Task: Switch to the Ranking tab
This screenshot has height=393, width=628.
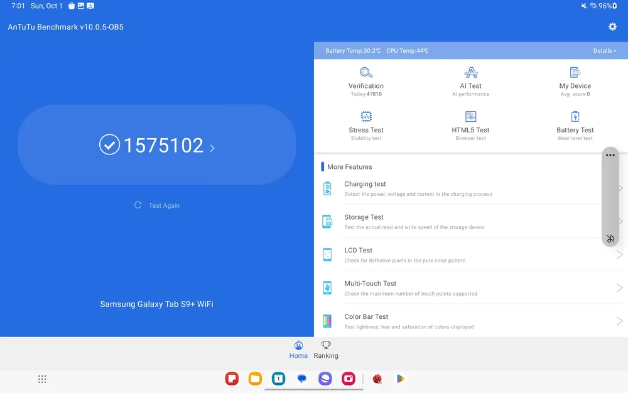Action: 326,350
